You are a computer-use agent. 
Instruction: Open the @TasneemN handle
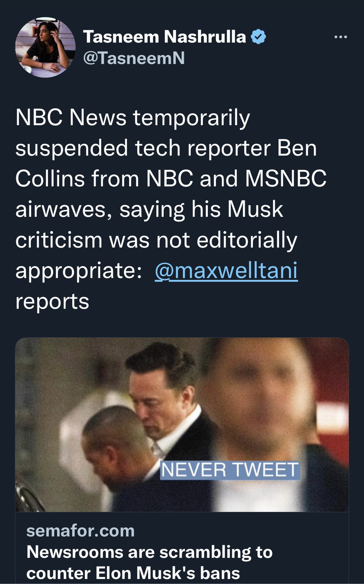coord(134,58)
